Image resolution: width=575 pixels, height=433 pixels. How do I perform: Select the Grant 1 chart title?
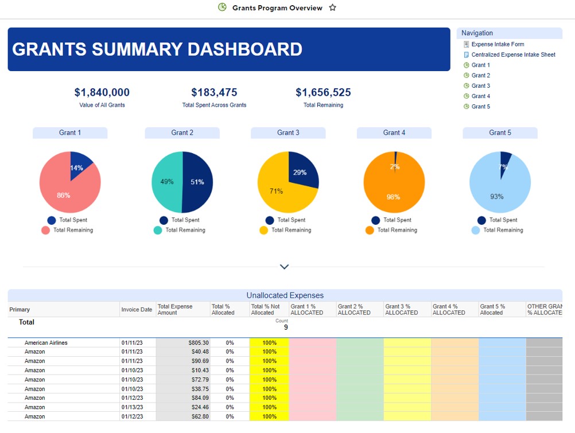pyautogui.click(x=70, y=133)
